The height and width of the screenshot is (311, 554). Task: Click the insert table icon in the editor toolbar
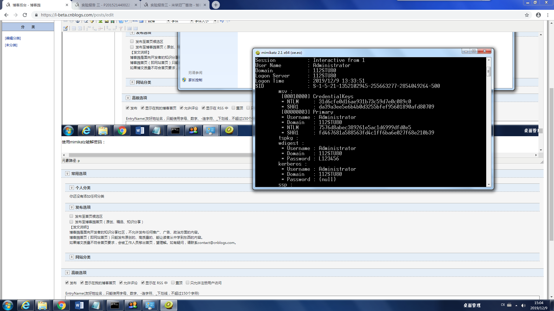[x=65, y=28]
